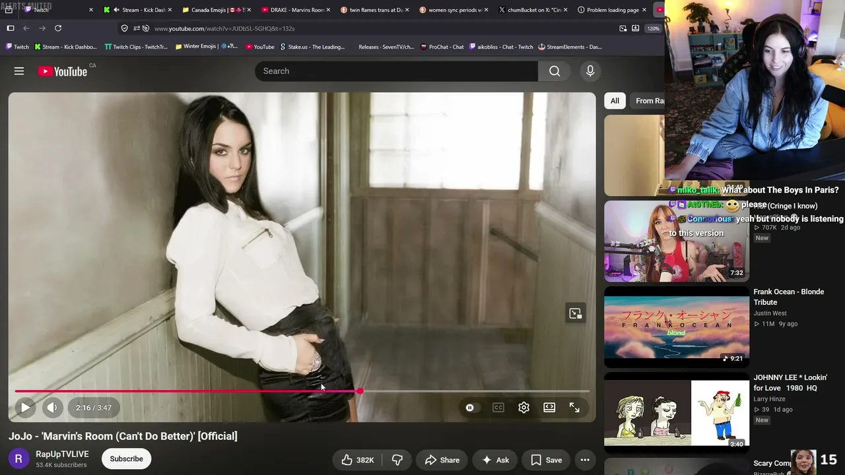845x475 pixels.
Task: Open the aikobliss - Chat - Twitch bookmark
Action: click(x=501, y=47)
